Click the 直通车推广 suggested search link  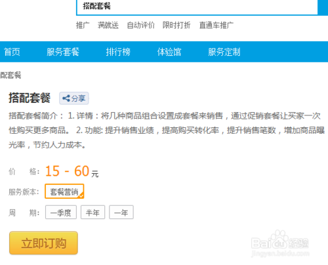tap(216, 25)
